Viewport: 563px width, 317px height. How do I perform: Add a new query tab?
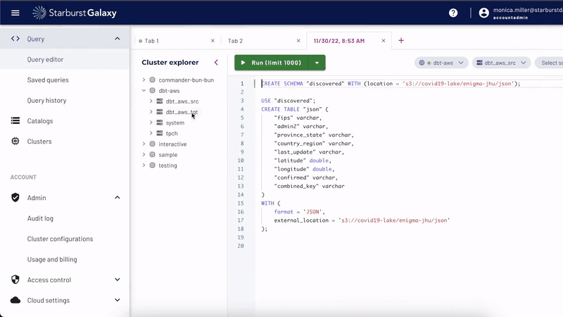tap(401, 41)
